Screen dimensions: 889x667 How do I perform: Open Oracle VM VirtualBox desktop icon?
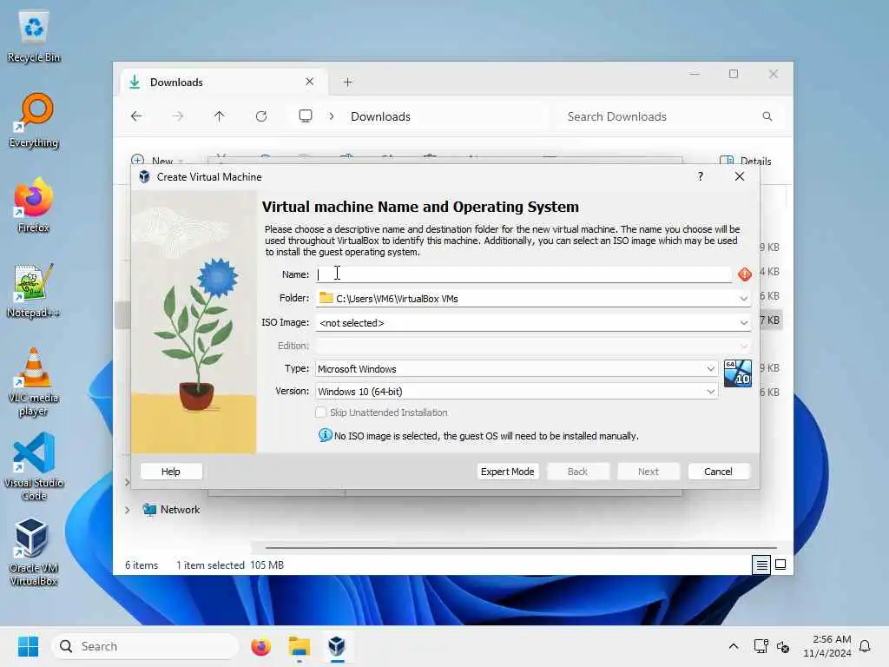[34, 551]
